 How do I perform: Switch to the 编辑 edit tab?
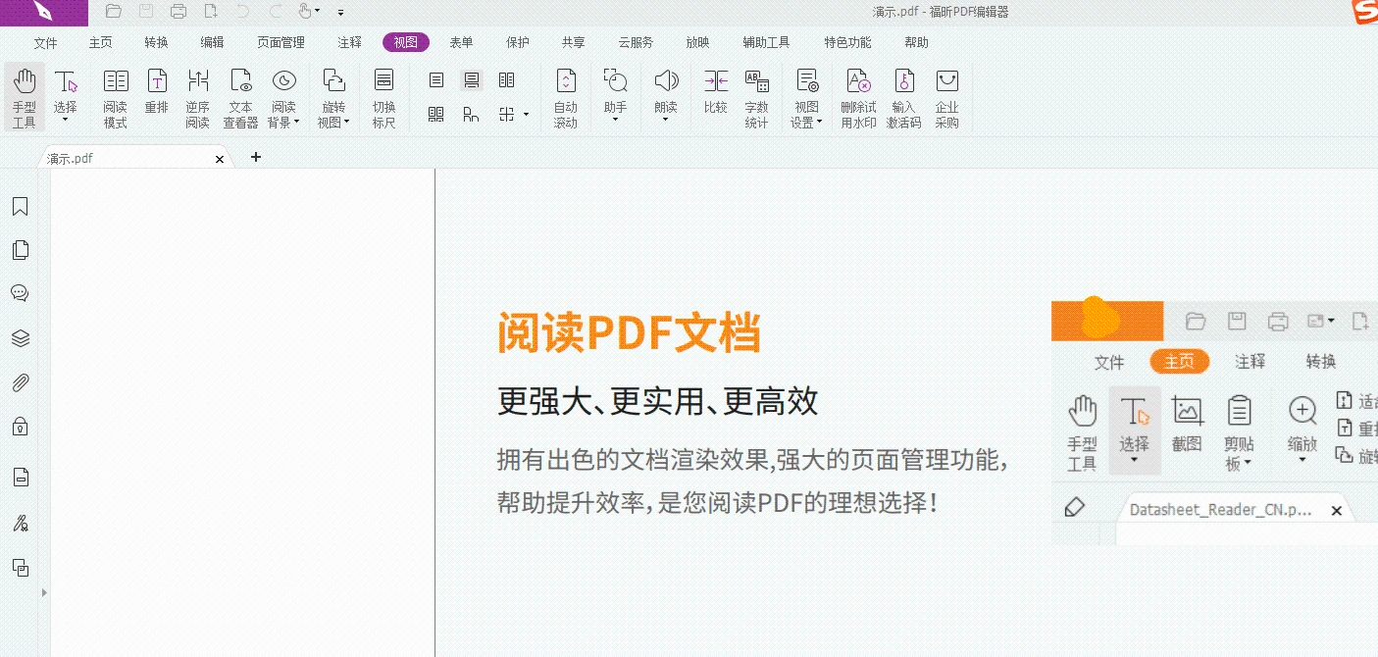[x=212, y=43]
